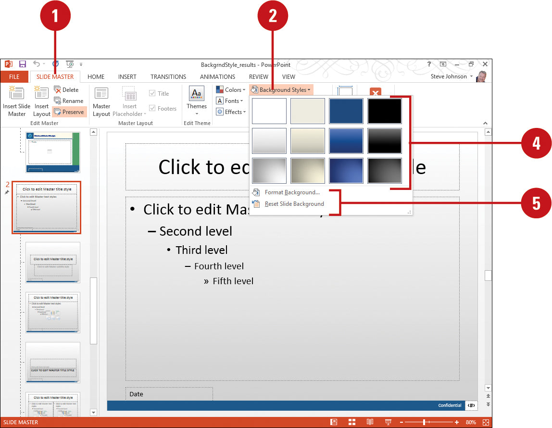Image resolution: width=552 pixels, height=428 pixels.
Task: Open the FILE menu
Action: 14,76
